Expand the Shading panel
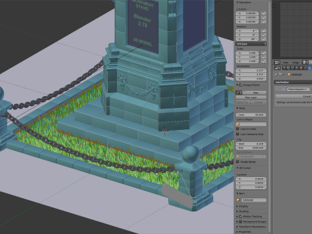This screenshot has height=234, width=312. (237, 211)
